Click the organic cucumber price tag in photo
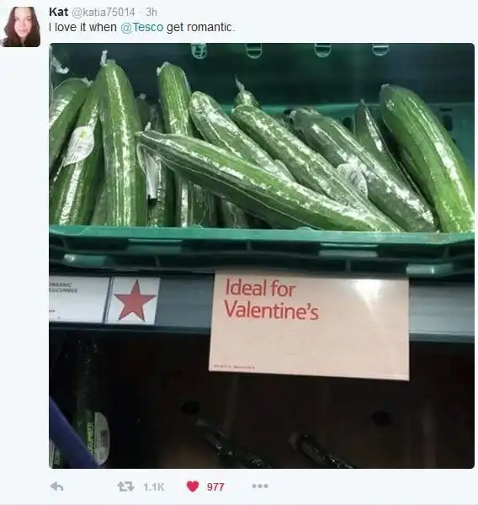The image size is (478, 505). click(78, 300)
